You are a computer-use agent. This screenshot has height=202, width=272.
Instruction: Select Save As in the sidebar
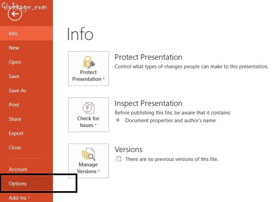click(26, 91)
